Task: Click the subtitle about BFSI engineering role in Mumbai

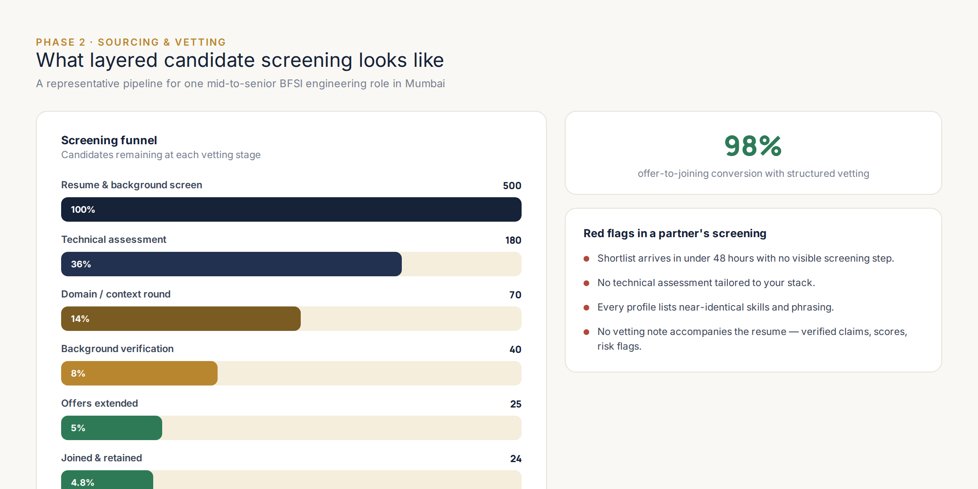Action: (240, 84)
